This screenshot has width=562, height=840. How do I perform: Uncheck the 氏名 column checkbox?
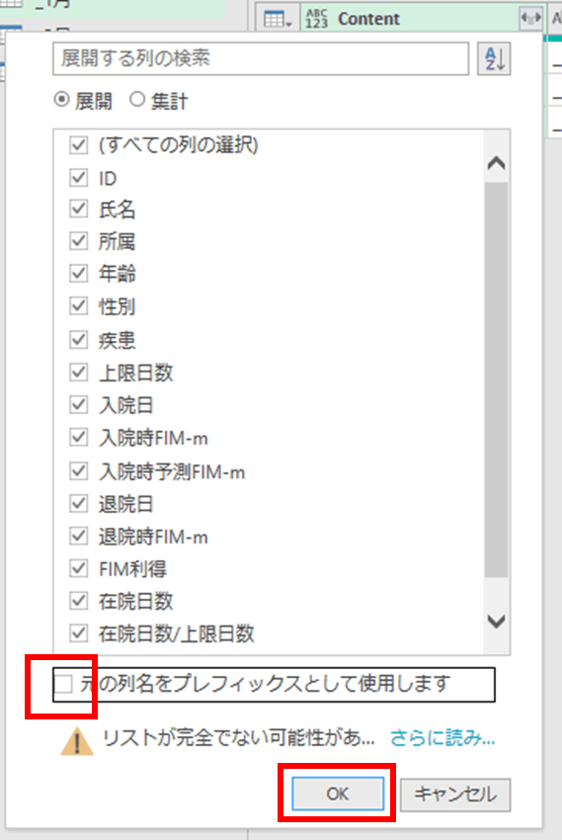(79, 209)
